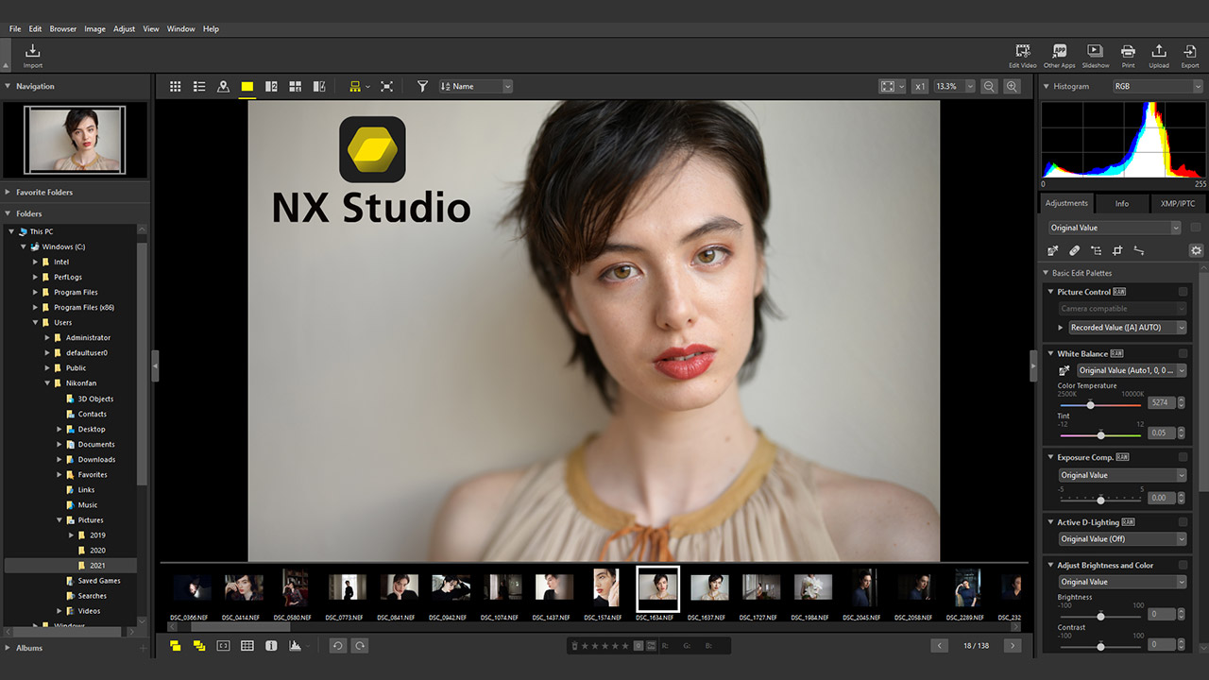Click the Export icon
Screen dimensions: 1209x680
point(1189,53)
